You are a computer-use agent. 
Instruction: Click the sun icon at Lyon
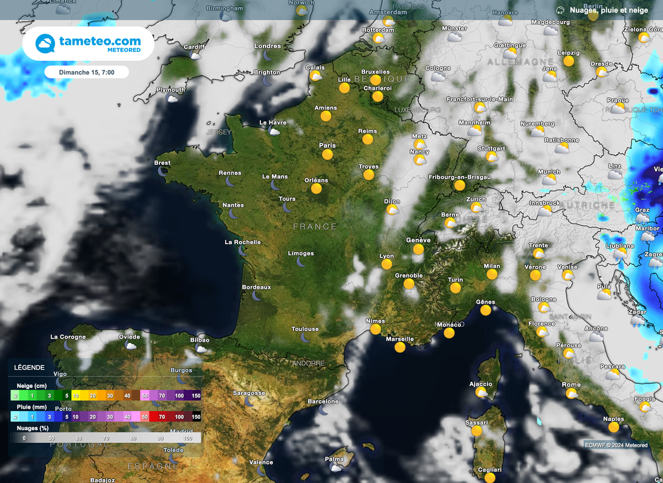(x=387, y=264)
